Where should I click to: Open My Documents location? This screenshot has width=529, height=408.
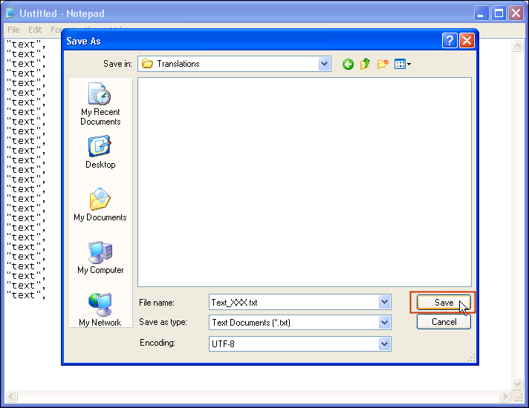point(100,205)
